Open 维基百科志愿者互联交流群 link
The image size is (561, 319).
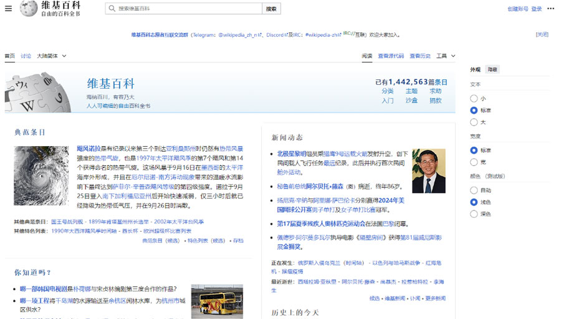(x=160, y=35)
